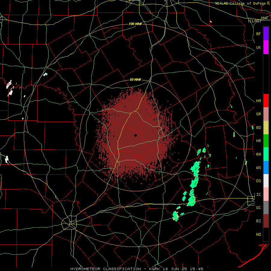
Task: Click the "WS" legend label
Action: (x=258, y=168)
